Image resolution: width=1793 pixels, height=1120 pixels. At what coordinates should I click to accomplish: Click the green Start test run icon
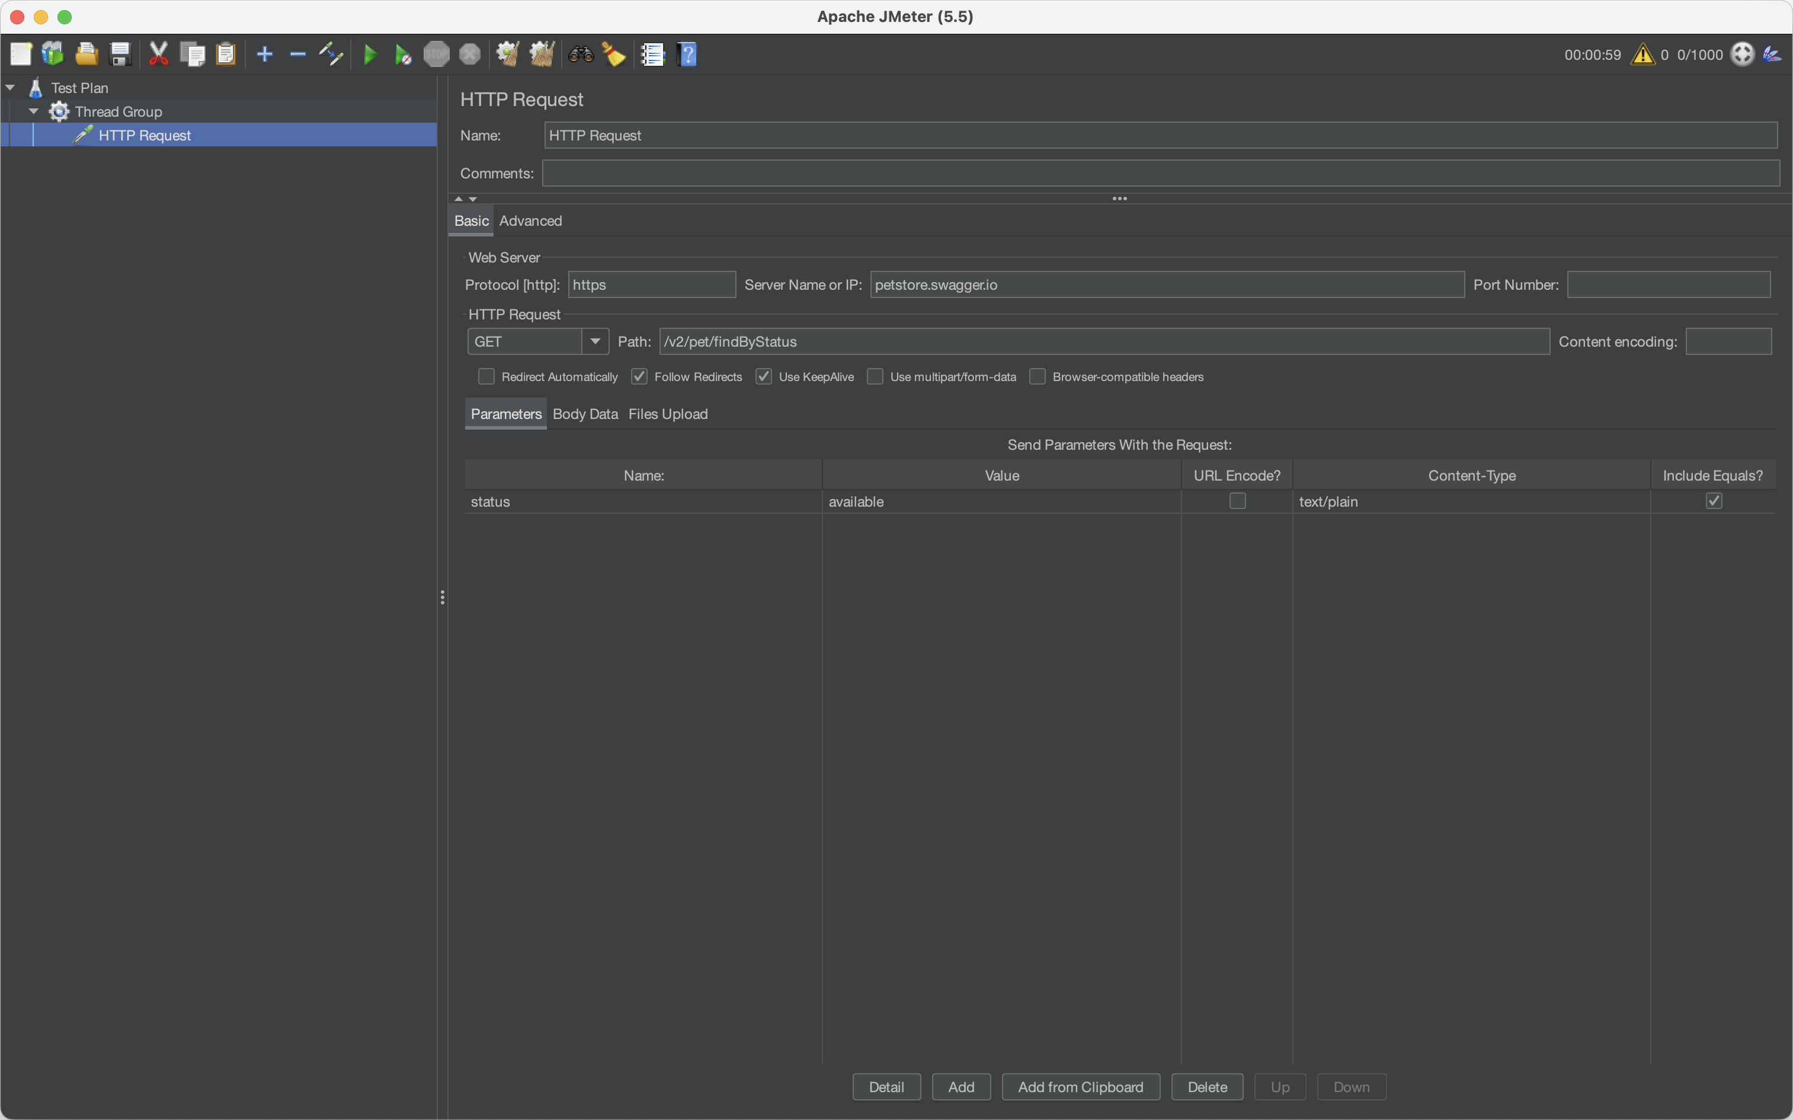point(370,54)
